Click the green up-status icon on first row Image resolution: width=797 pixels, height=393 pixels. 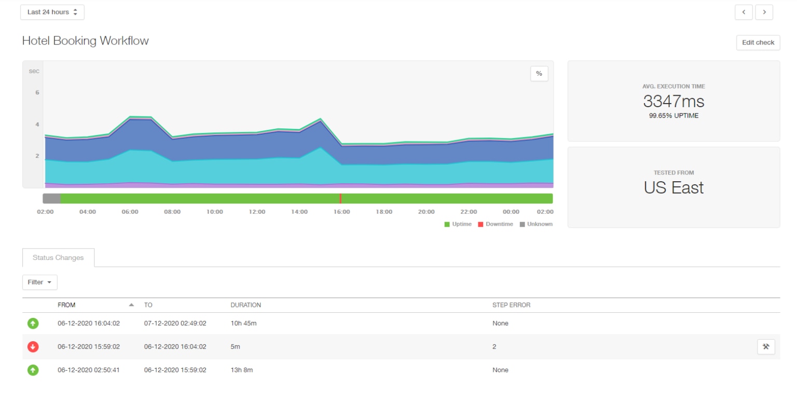[33, 323]
